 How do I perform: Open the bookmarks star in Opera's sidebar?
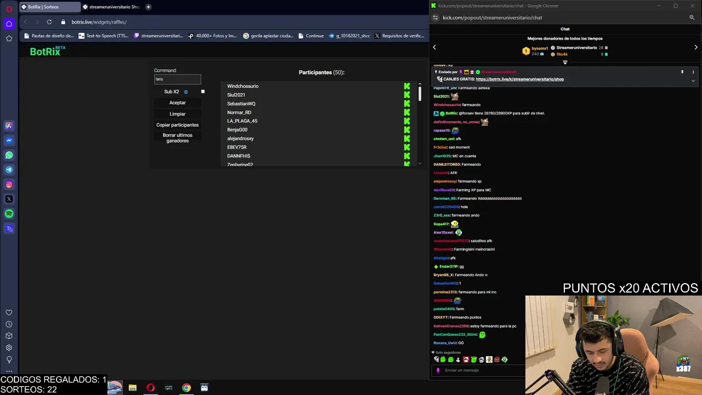tap(9, 38)
